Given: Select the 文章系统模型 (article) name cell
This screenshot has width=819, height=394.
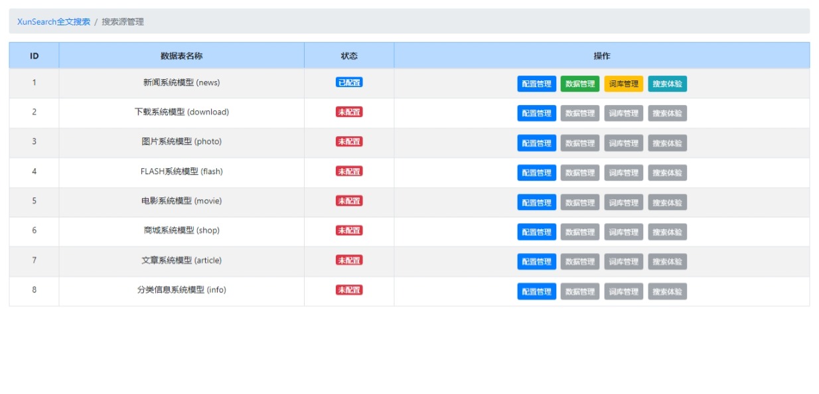Looking at the screenshot, I should [x=181, y=260].
